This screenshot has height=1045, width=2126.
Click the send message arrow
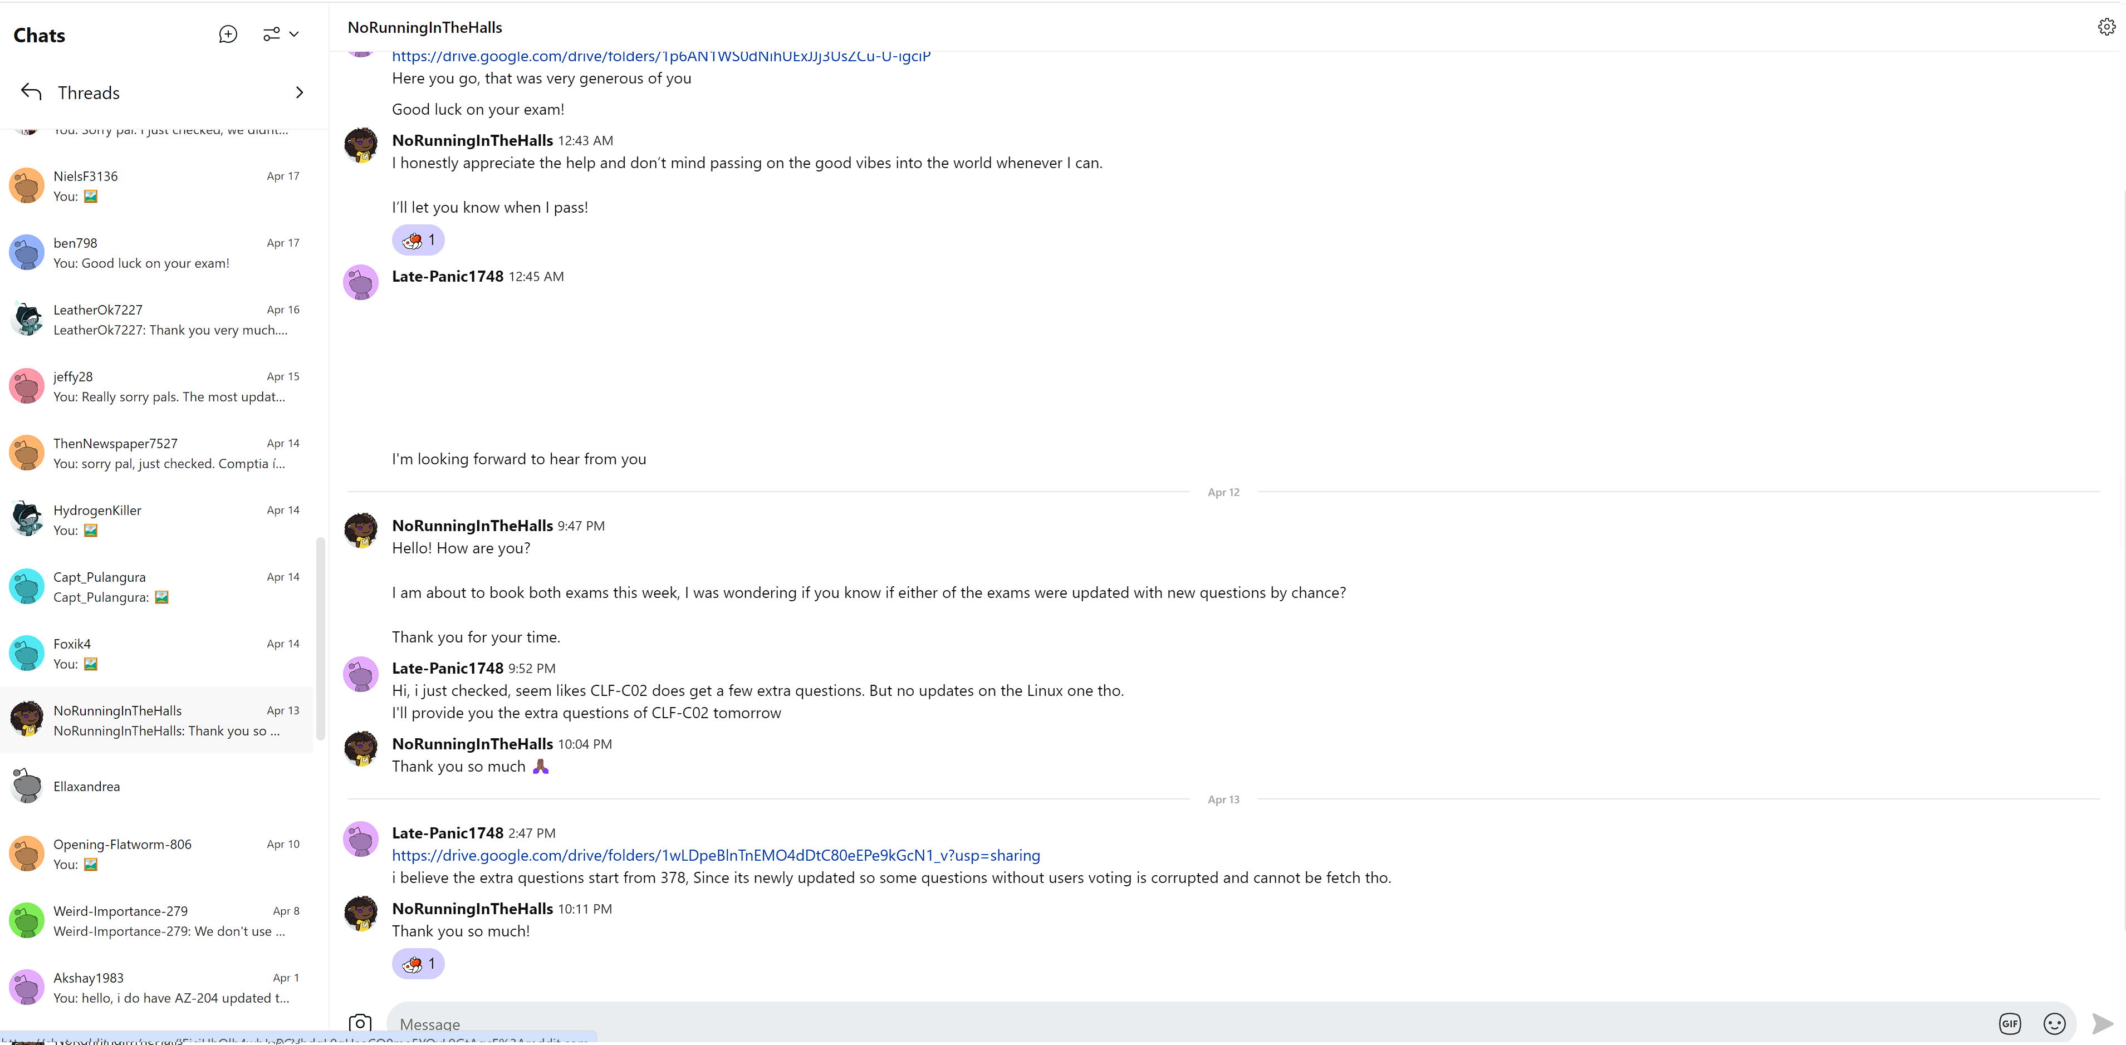[2102, 1023]
